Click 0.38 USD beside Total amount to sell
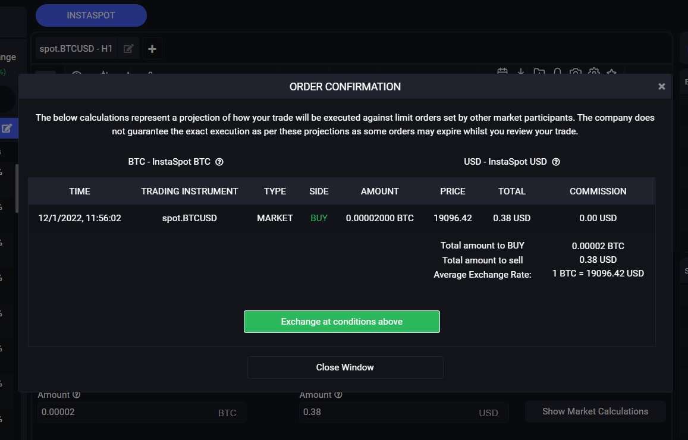Image resolution: width=688 pixels, height=440 pixels. click(598, 260)
